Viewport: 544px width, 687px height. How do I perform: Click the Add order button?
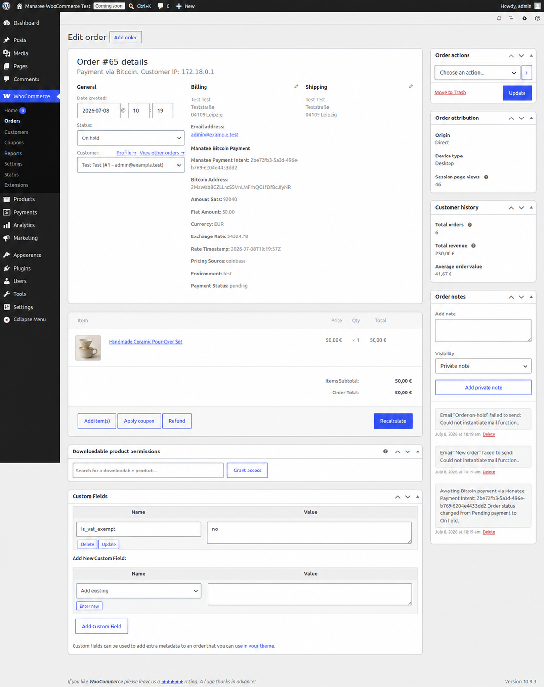tap(126, 37)
